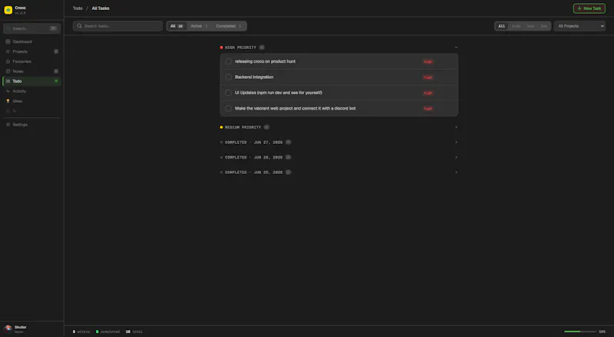Click High tag on UI Updates task
614x337 pixels.
(428, 93)
